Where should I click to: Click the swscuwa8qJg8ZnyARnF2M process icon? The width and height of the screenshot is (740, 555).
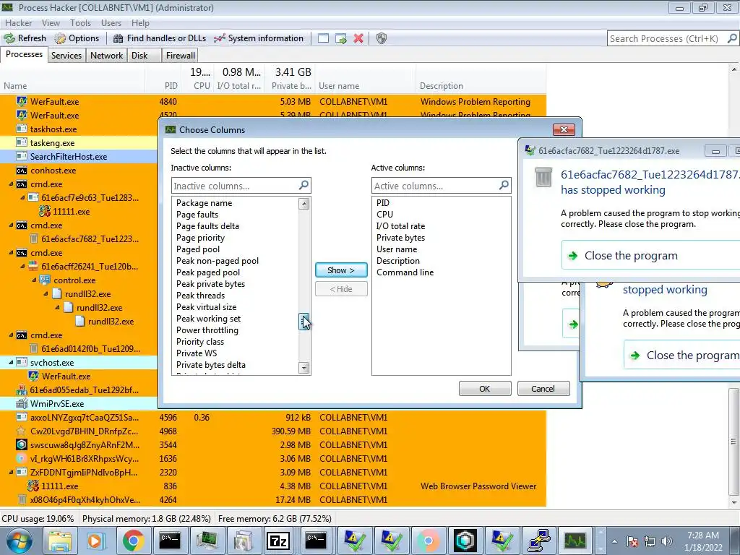(x=21, y=444)
